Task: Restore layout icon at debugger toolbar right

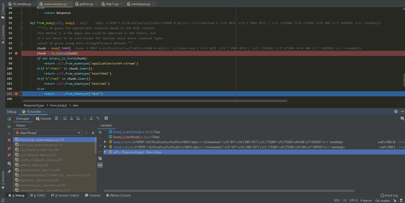Action: coord(402,118)
